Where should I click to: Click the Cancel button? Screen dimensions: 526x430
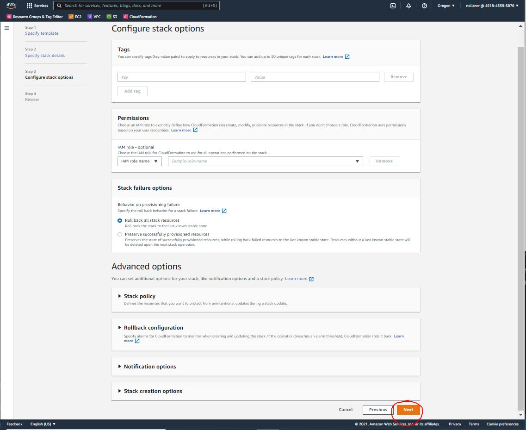click(346, 410)
